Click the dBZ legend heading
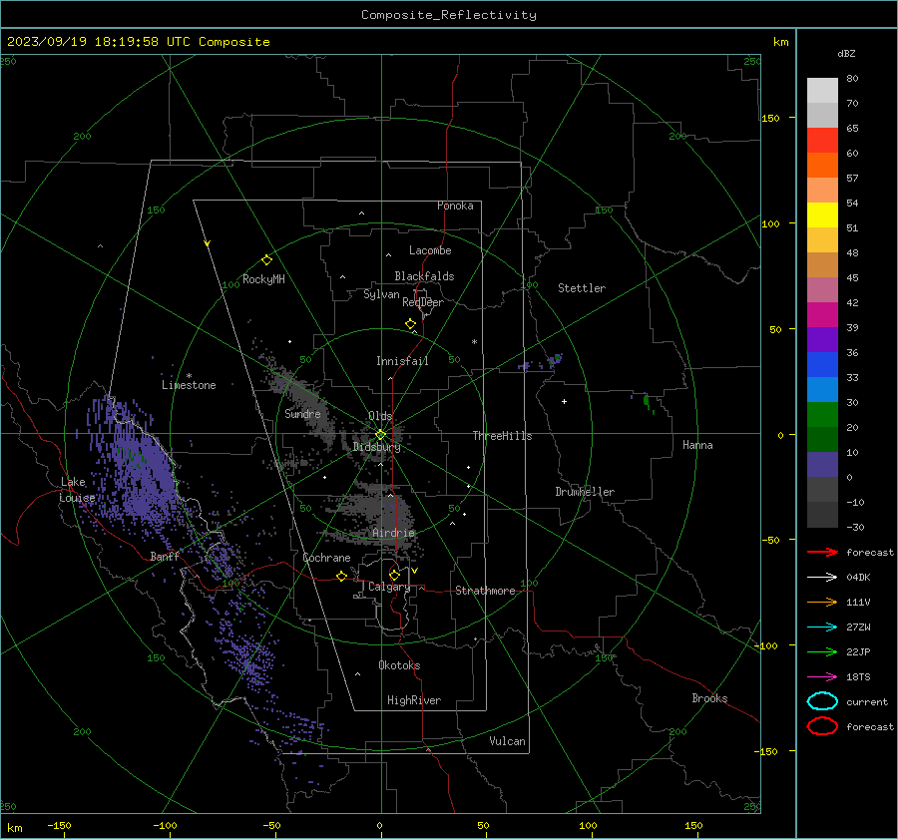This screenshot has height=839, width=898. [846, 53]
